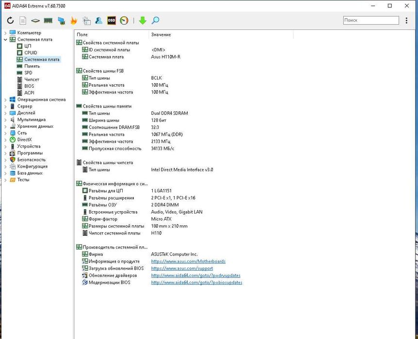Select the BIOS tree item
The width and height of the screenshot is (418, 339).
tap(29, 86)
